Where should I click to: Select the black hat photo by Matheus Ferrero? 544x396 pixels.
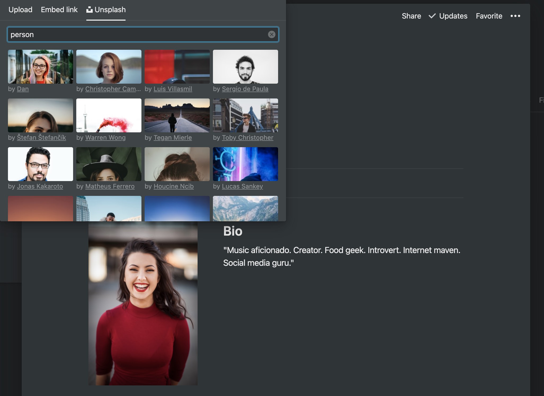109,164
